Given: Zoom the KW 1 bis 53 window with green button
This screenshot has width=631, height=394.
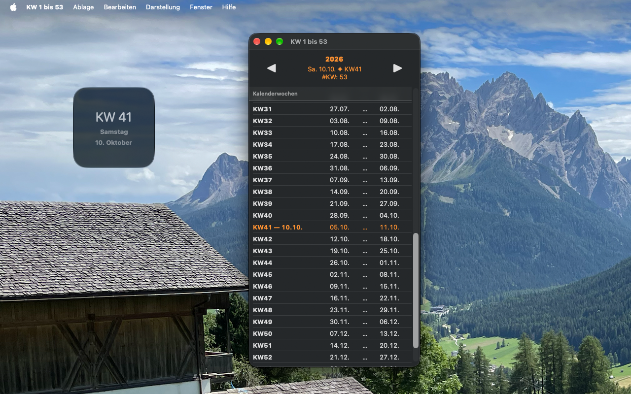Looking at the screenshot, I should tap(280, 41).
